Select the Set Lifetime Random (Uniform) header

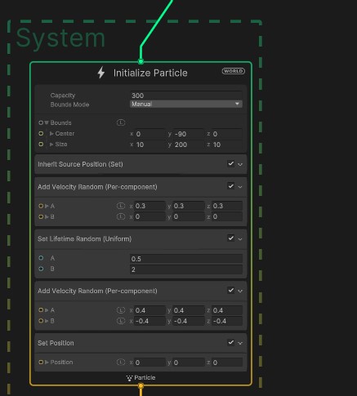141,238
